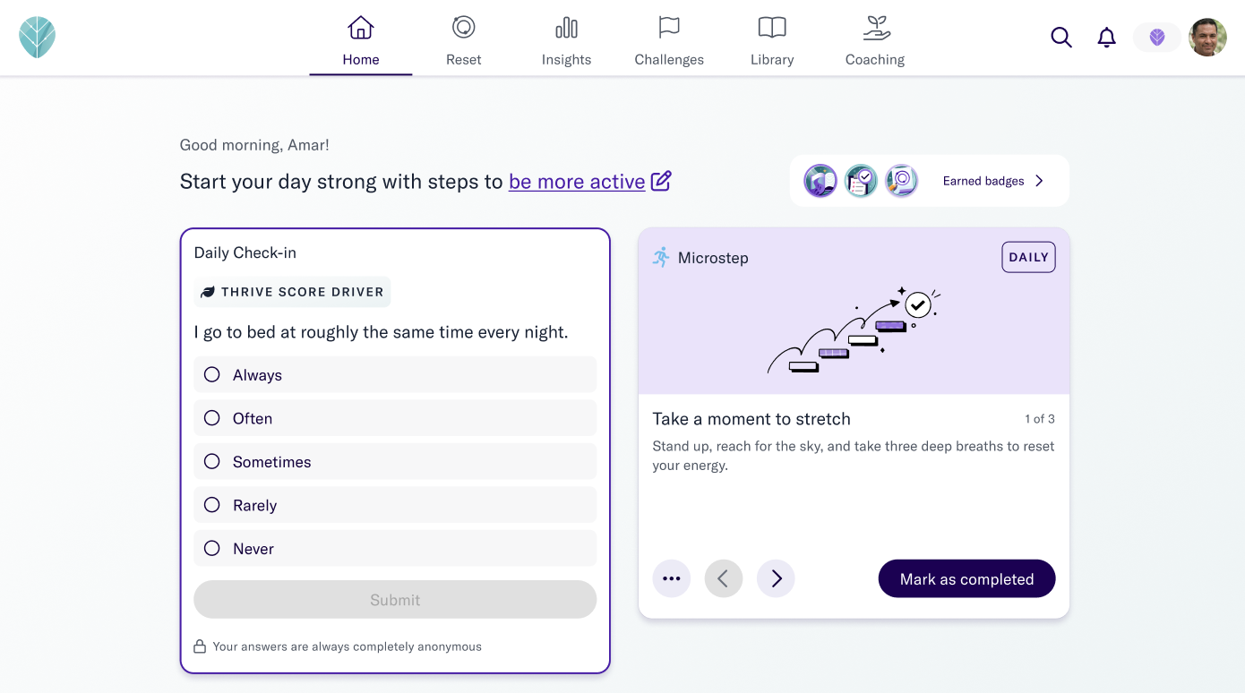Click the edit pencil beside the goal
The height and width of the screenshot is (693, 1245).
pyautogui.click(x=661, y=181)
